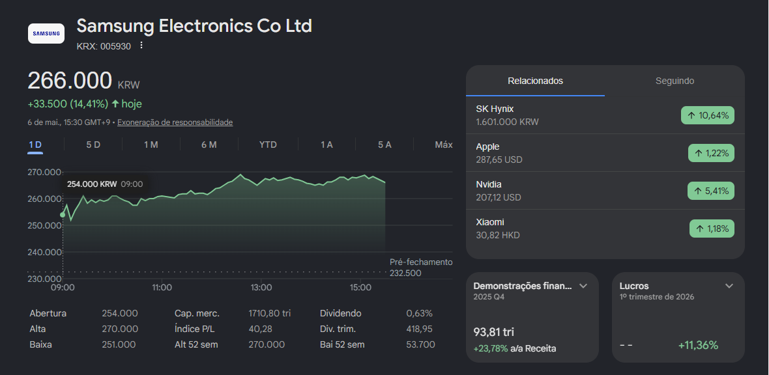This screenshot has height=375, width=769.
Task: Click the +11,36% value in Lucros card
Action: point(698,346)
